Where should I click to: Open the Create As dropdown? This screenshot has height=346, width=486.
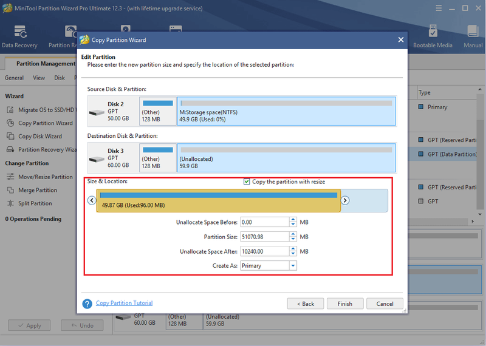point(293,266)
